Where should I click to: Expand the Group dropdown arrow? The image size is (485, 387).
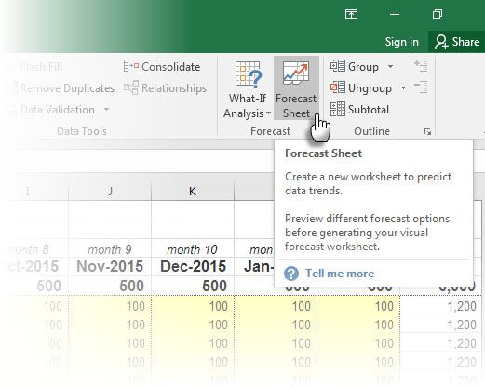coord(391,66)
